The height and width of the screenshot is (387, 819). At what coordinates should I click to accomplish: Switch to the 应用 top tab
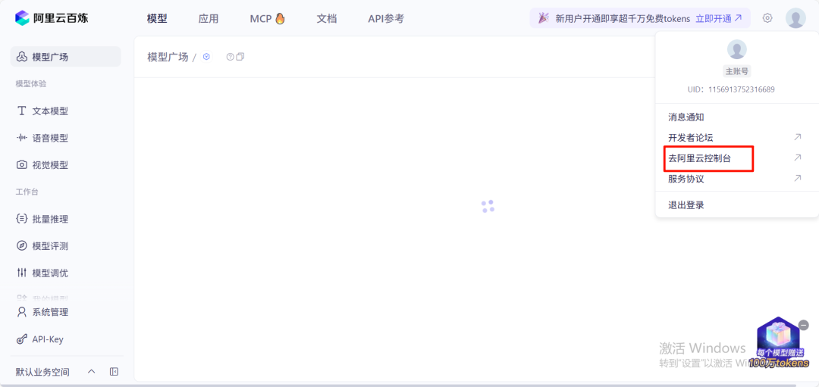pos(209,19)
